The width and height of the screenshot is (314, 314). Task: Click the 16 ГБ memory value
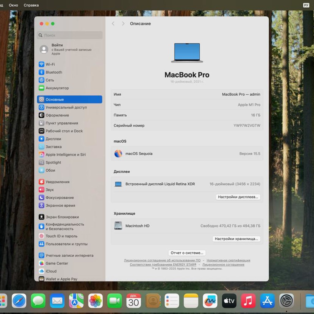[255, 115]
